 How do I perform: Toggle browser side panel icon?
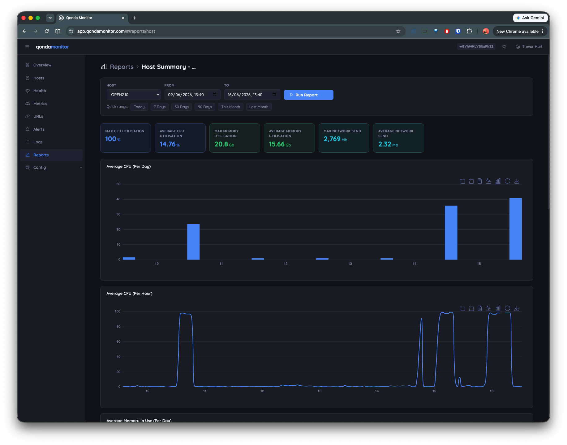pyautogui.click(x=58, y=31)
